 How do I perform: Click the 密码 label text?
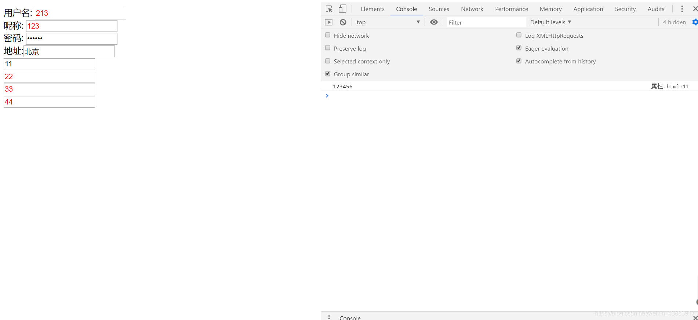pyautogui.click(x=14, y=38)
